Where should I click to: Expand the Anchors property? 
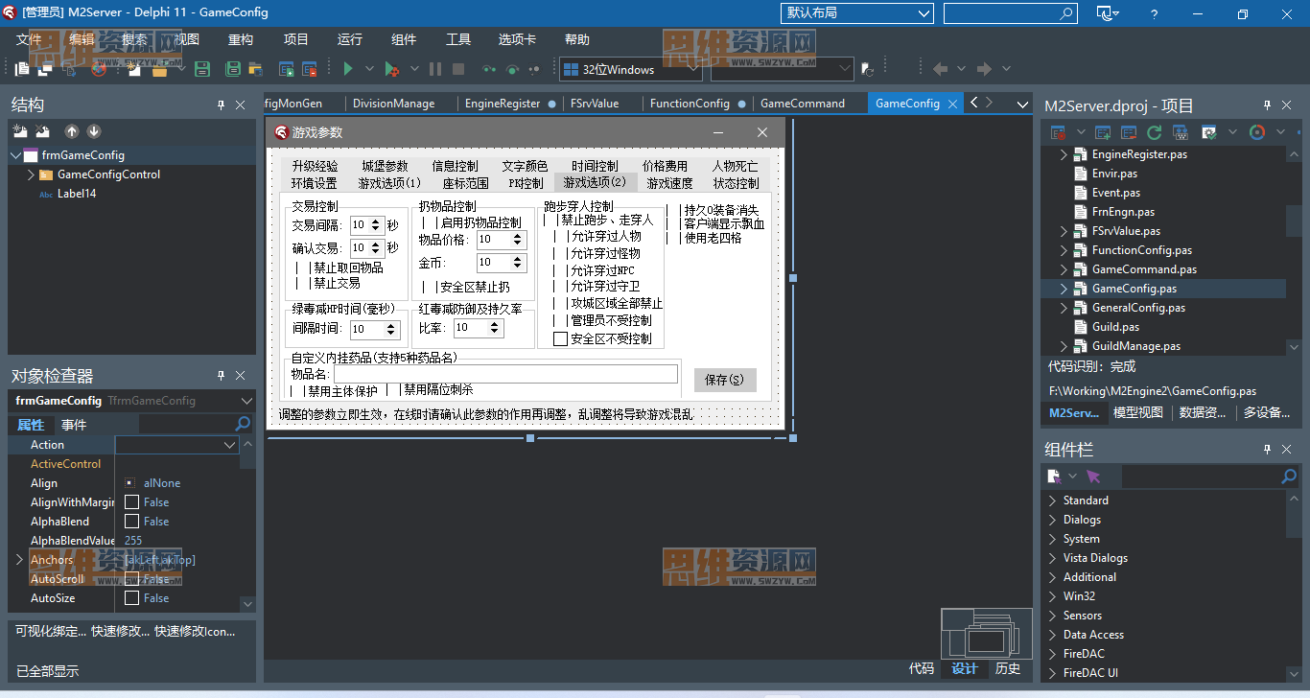click(x=19, y=560)
